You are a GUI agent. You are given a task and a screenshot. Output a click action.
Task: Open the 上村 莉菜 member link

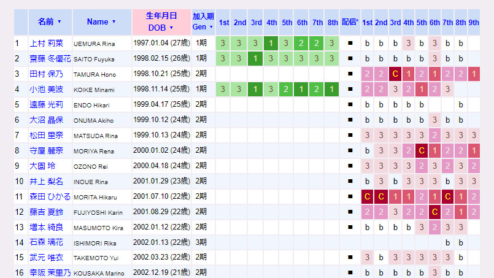pyautogui.click(x=47, y=44)
